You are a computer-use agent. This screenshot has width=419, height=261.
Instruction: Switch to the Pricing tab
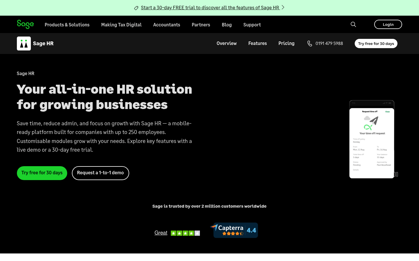coord(286,43)
